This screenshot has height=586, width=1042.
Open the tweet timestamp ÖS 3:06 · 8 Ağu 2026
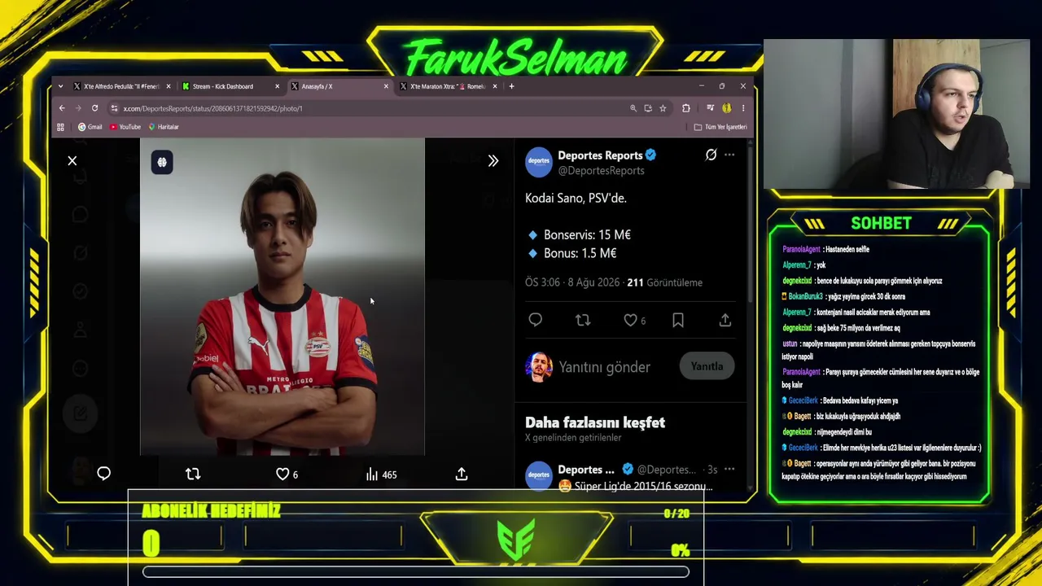point(572,282)
